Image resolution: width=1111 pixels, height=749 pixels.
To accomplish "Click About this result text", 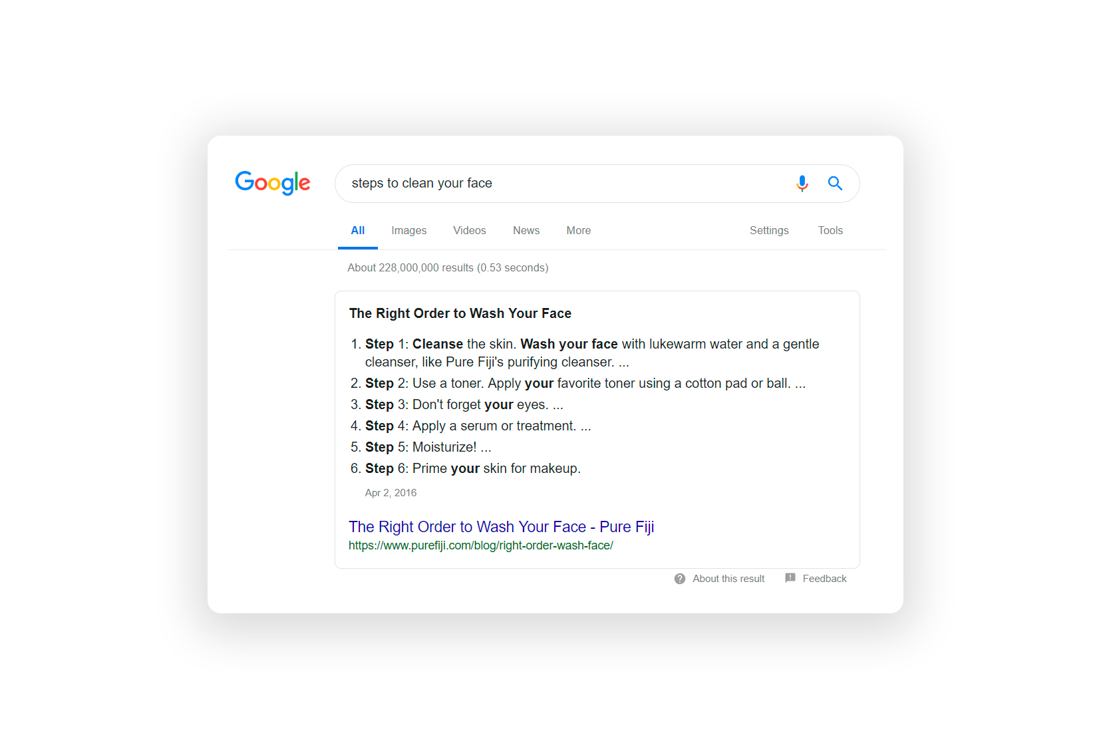I will coord(728,578).
